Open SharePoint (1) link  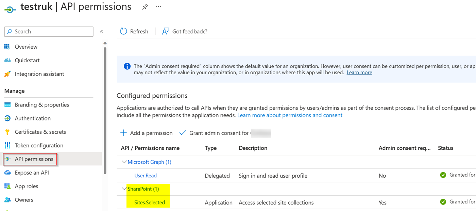[x=143, y=189]
